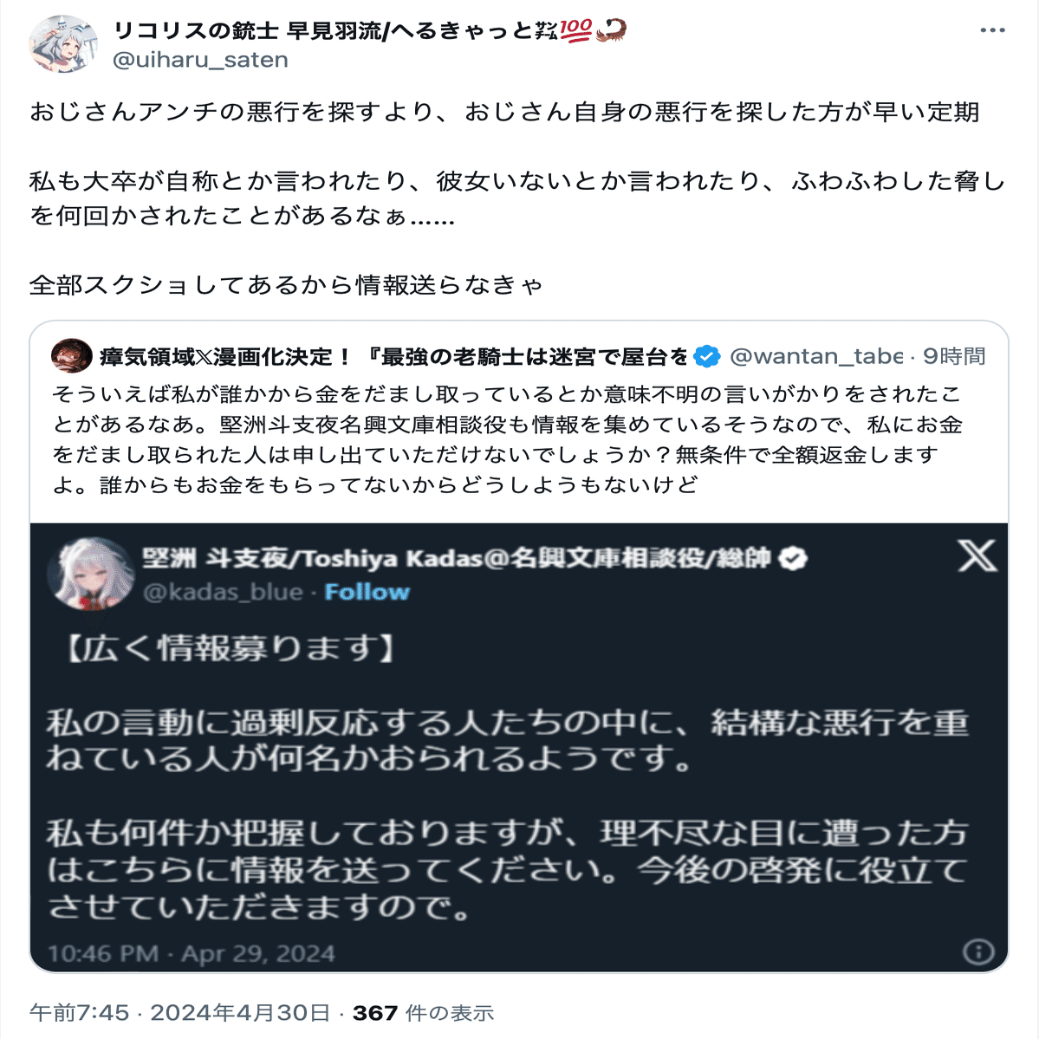Click the white verified badge next to 総帥
Image resolution: width=1039 pixels, height=1039 pixels.
tap(792, 559)
